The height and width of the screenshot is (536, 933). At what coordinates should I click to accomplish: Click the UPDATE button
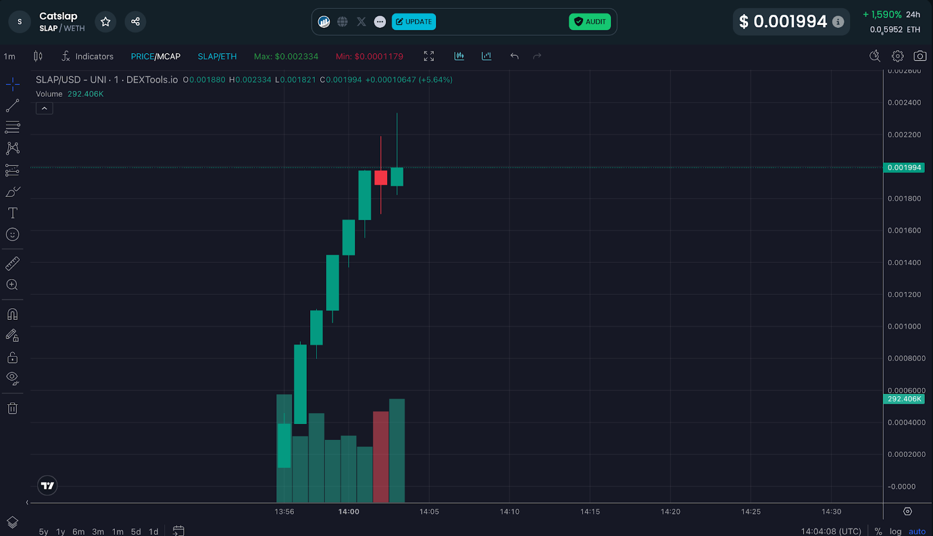[x=414, y=22]
